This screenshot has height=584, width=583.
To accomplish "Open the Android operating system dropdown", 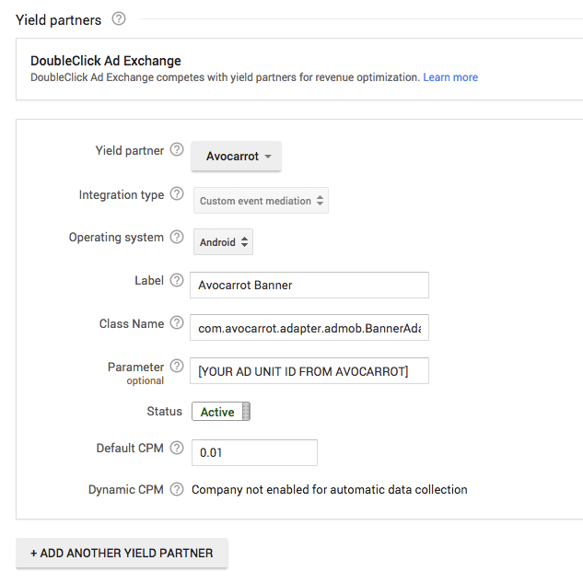I will pos(223,243).
